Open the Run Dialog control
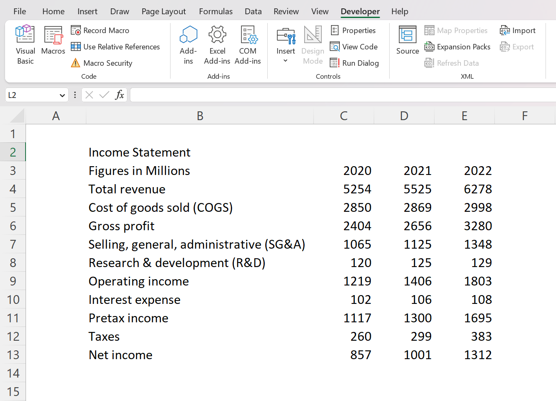The image size is (556, 401). [354, 63]
